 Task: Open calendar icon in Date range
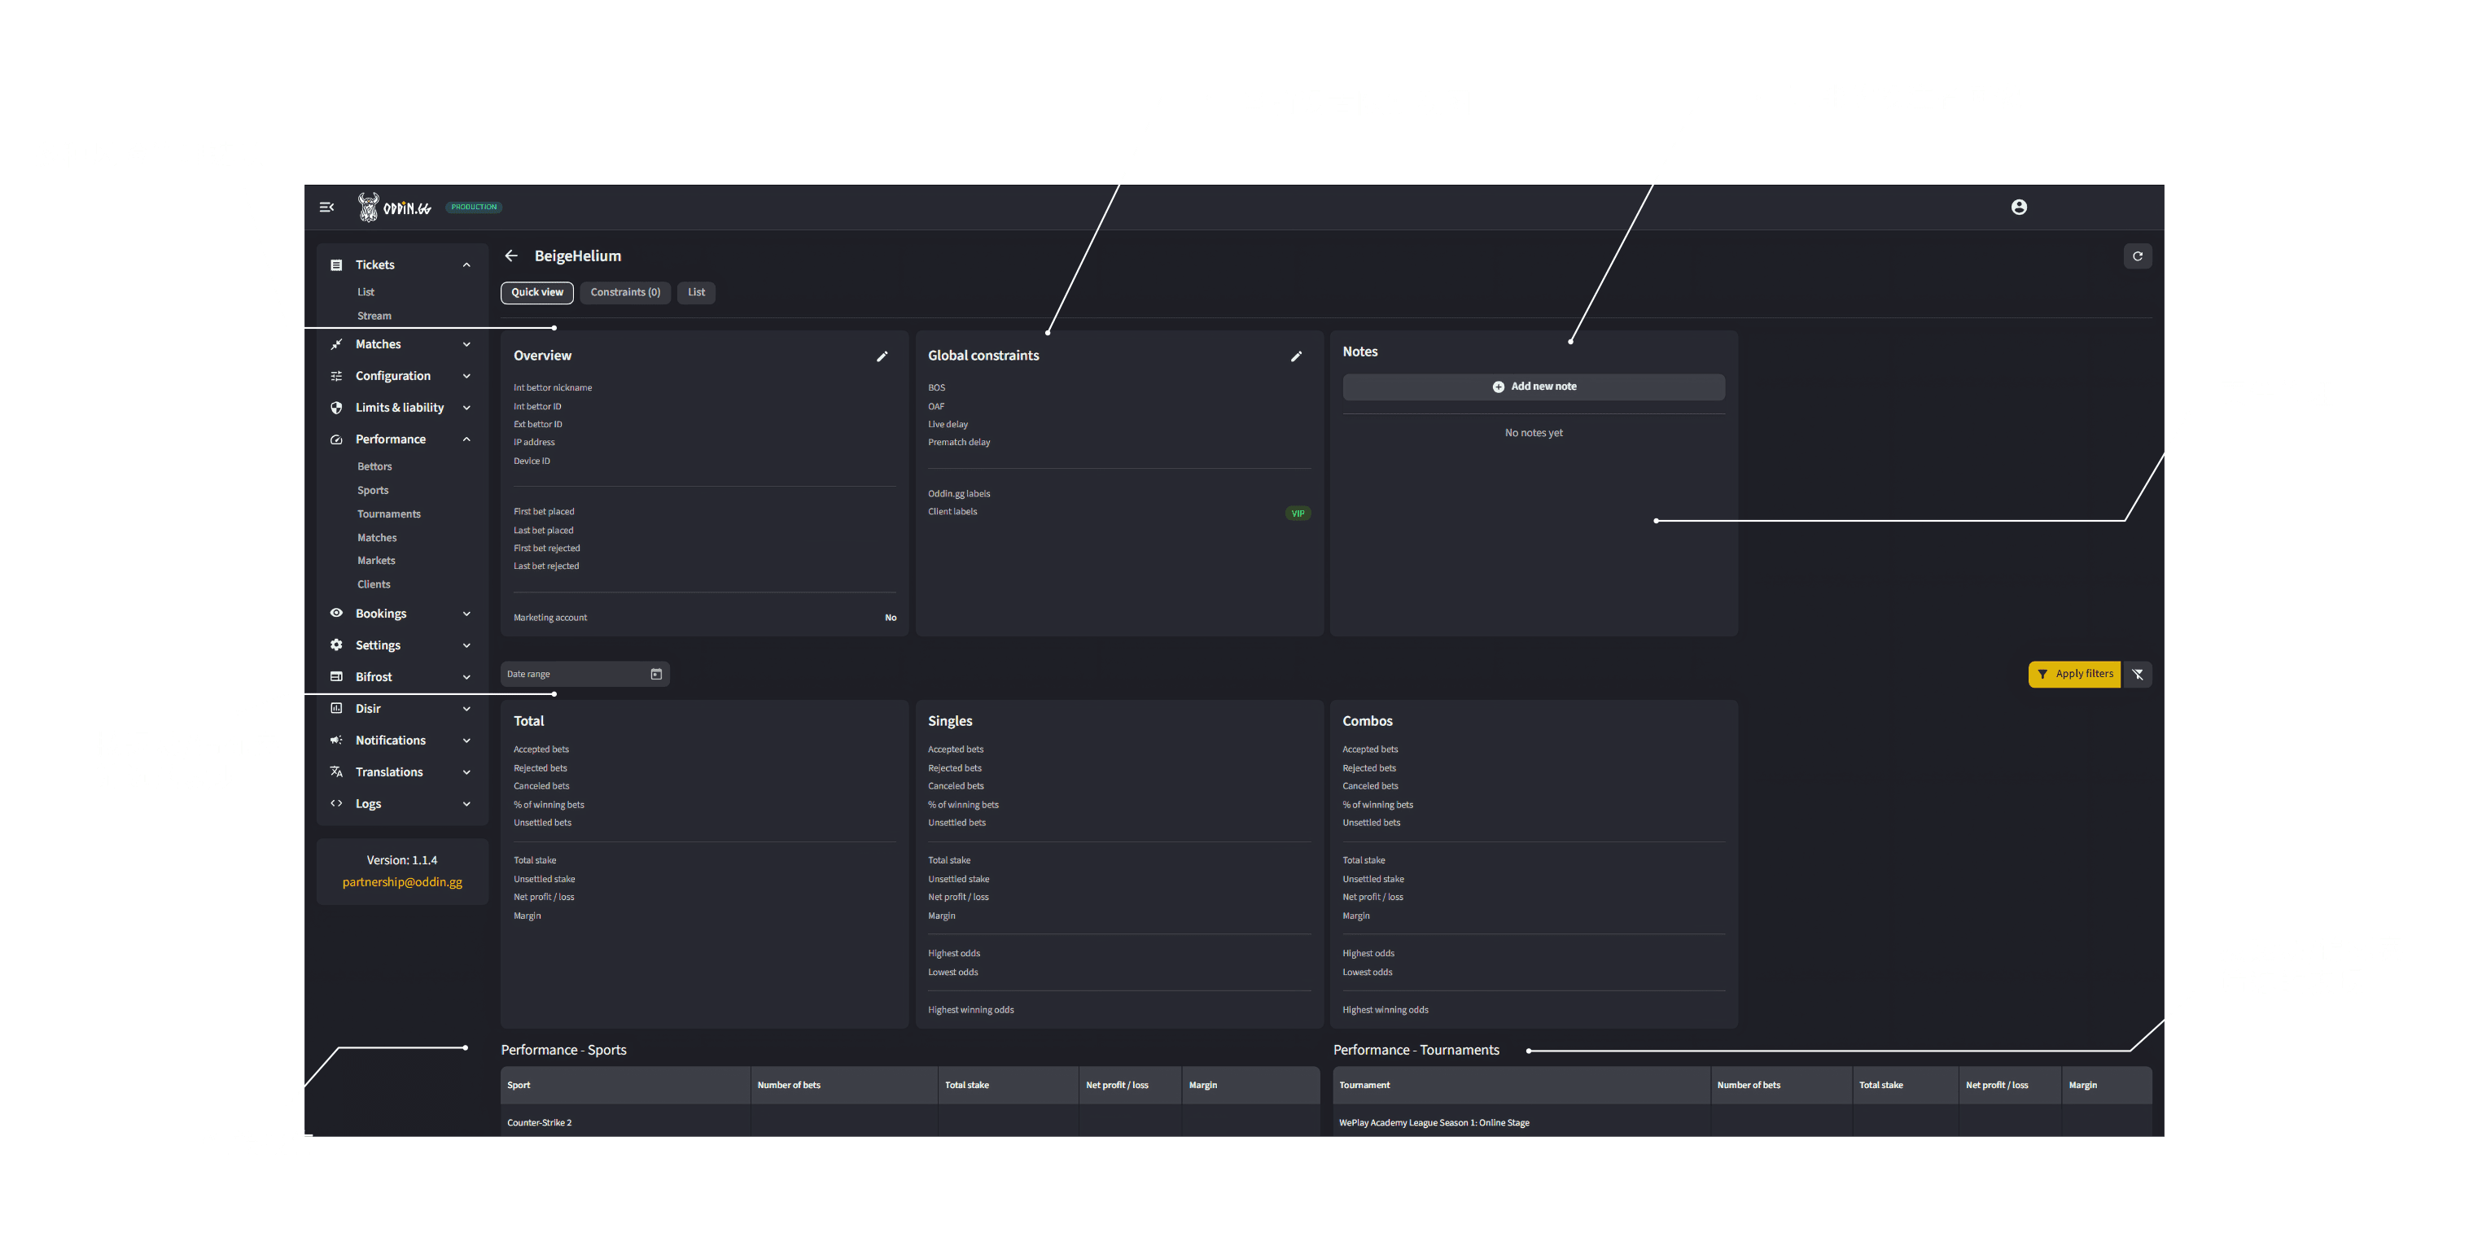[x=657, y=675]
